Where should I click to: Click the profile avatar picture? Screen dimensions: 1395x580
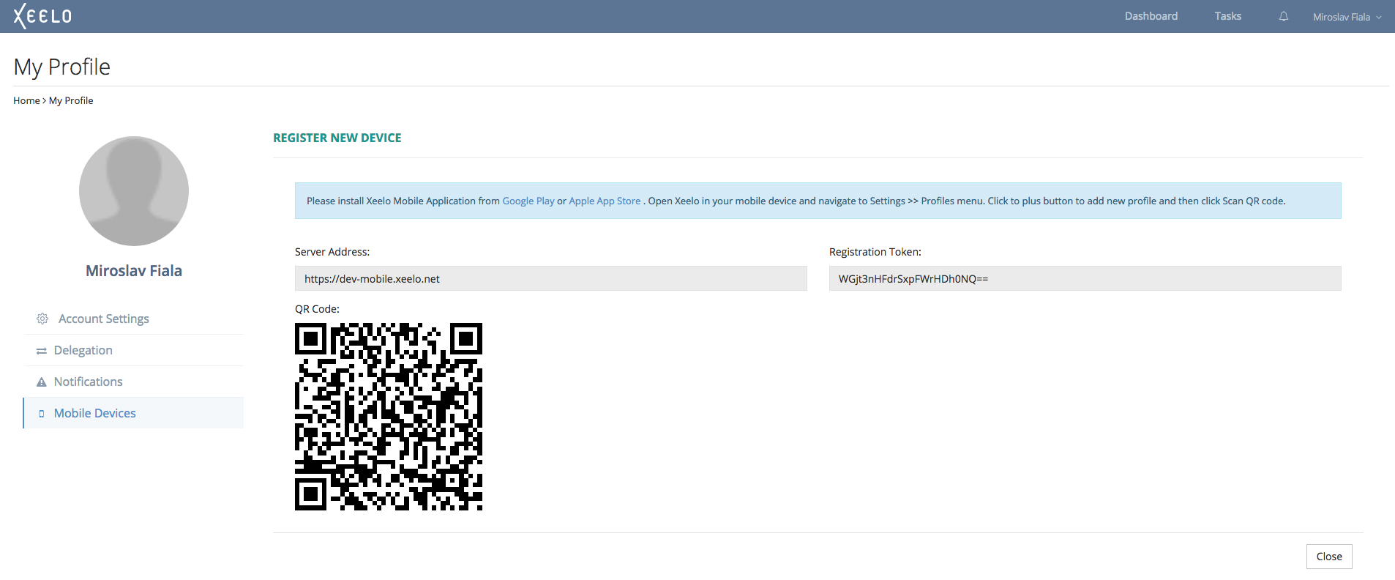click(x=134, y=191)
